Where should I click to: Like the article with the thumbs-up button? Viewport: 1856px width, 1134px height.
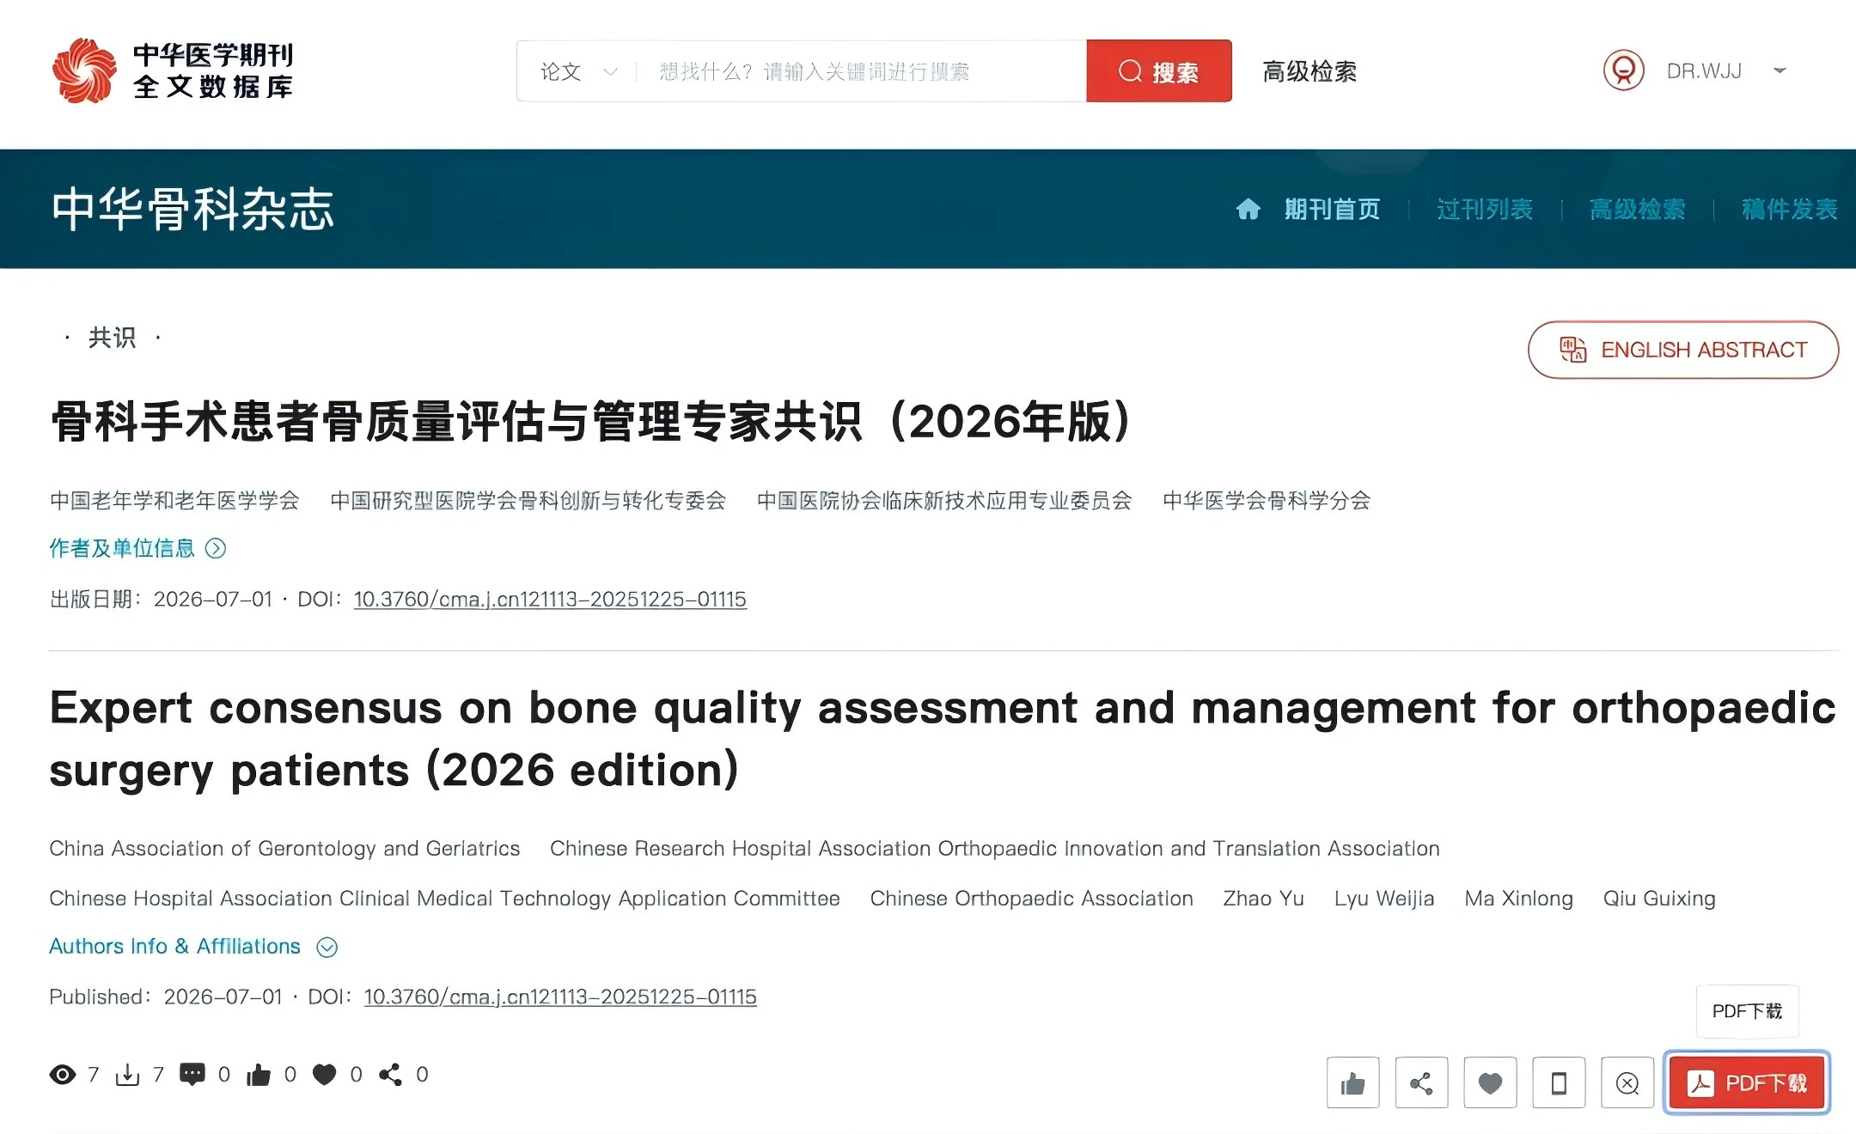pyautogui.click(x=1353, y=1082)
